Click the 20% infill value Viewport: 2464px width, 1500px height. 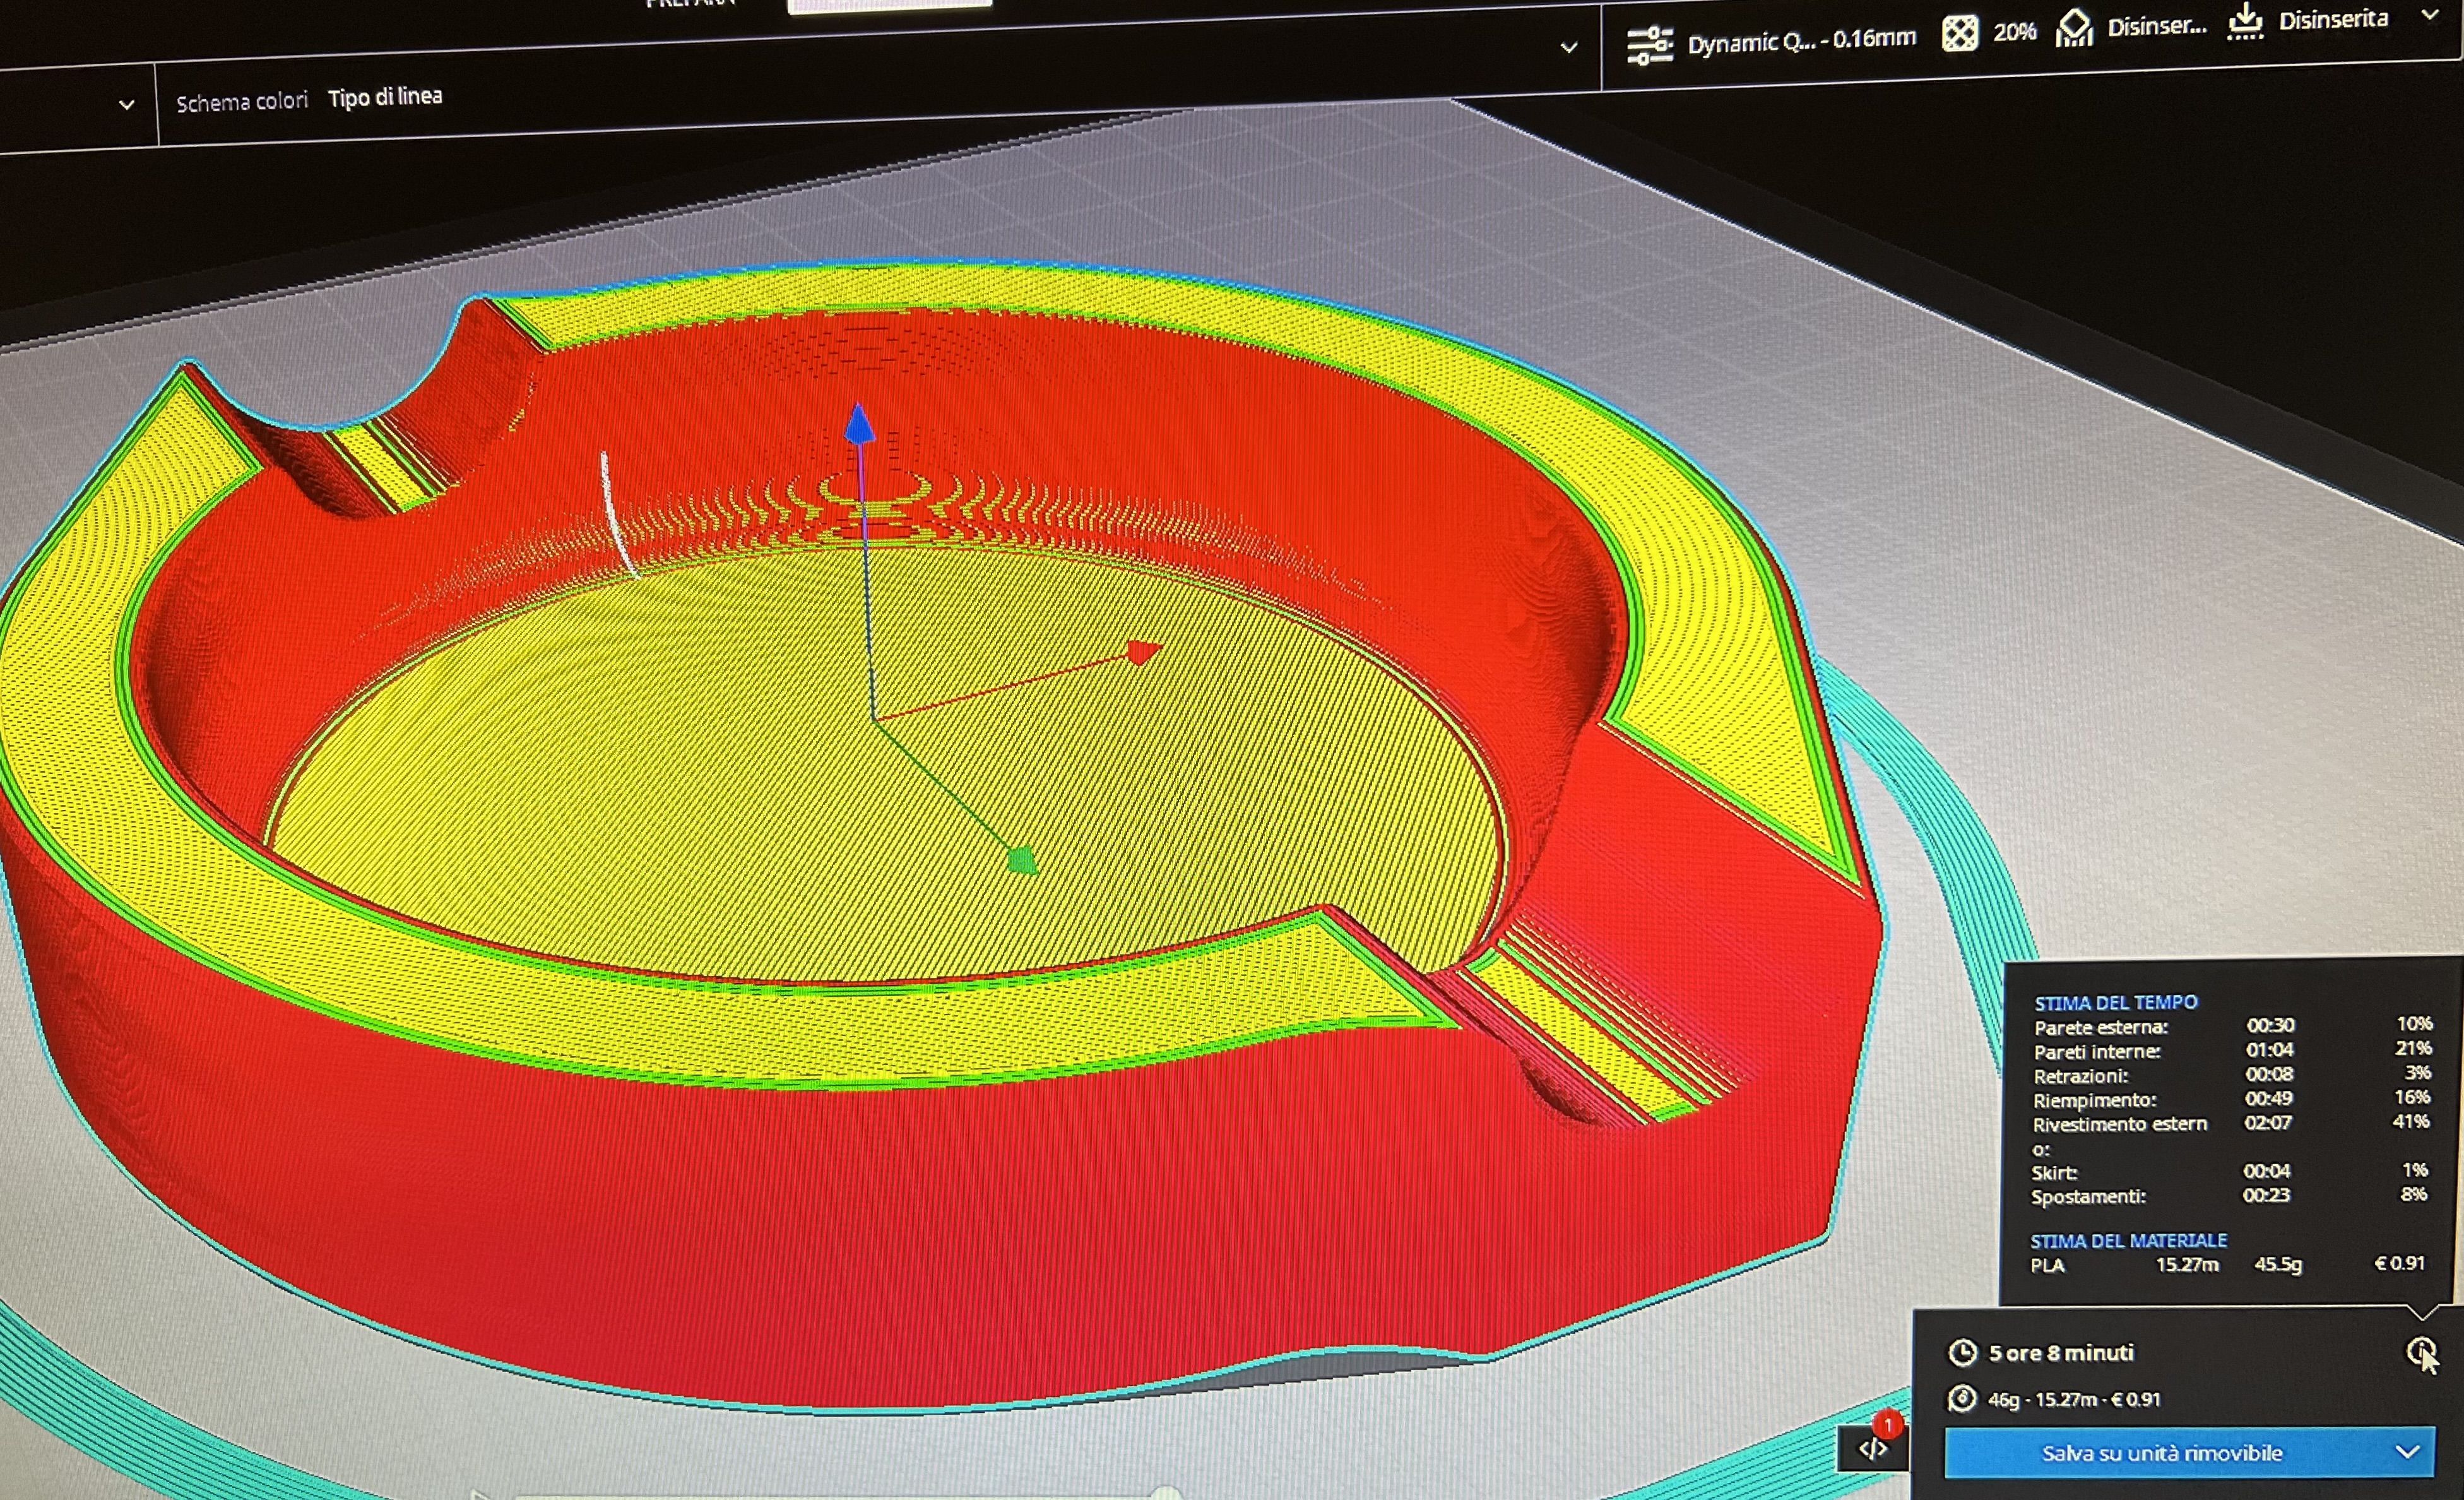point(2014,32)
